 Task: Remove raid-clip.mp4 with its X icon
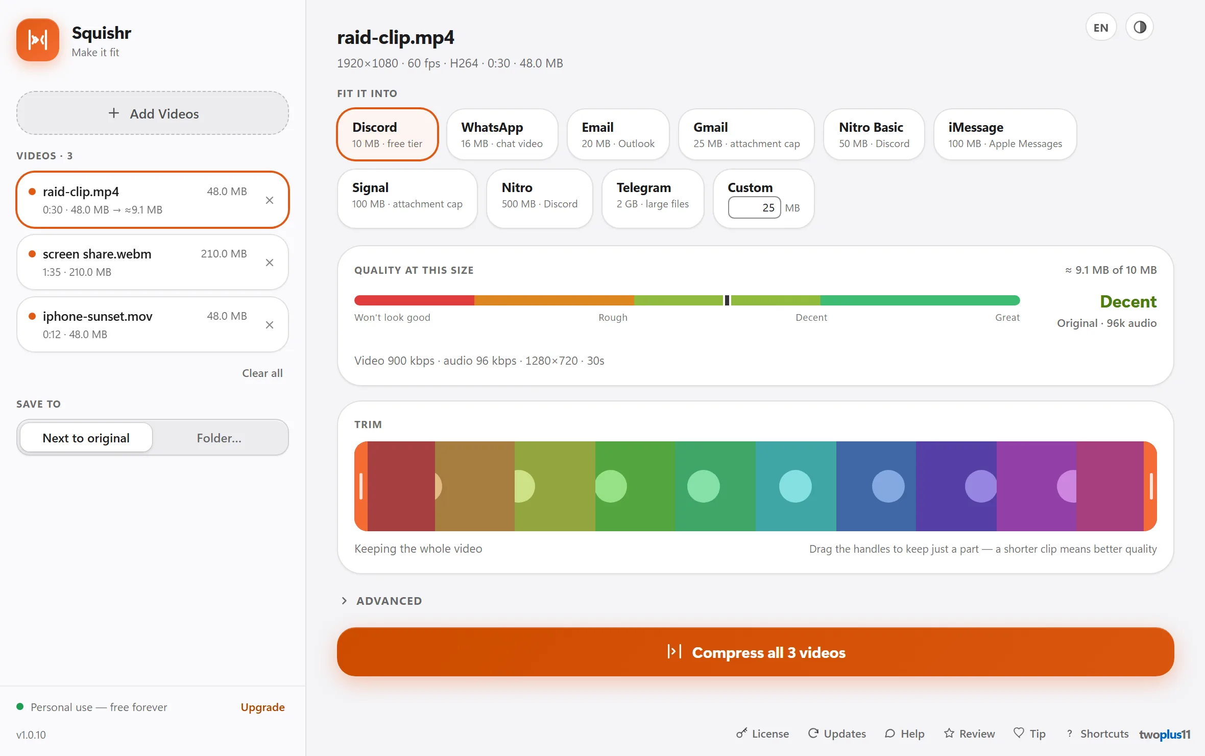270,200
